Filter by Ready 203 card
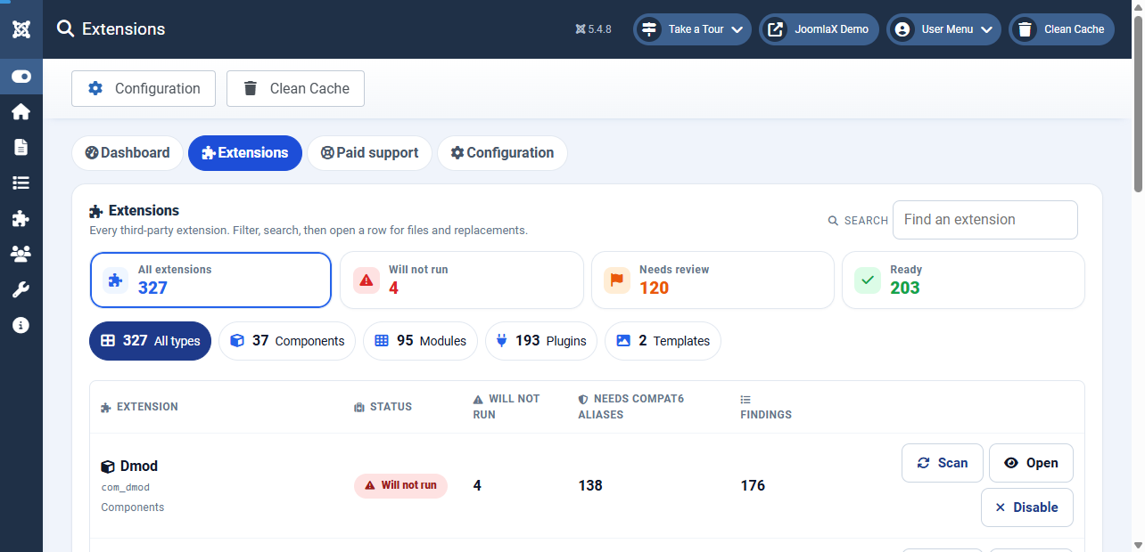The height and width of the screenshot is (552, 1145). tap(963, 280)
